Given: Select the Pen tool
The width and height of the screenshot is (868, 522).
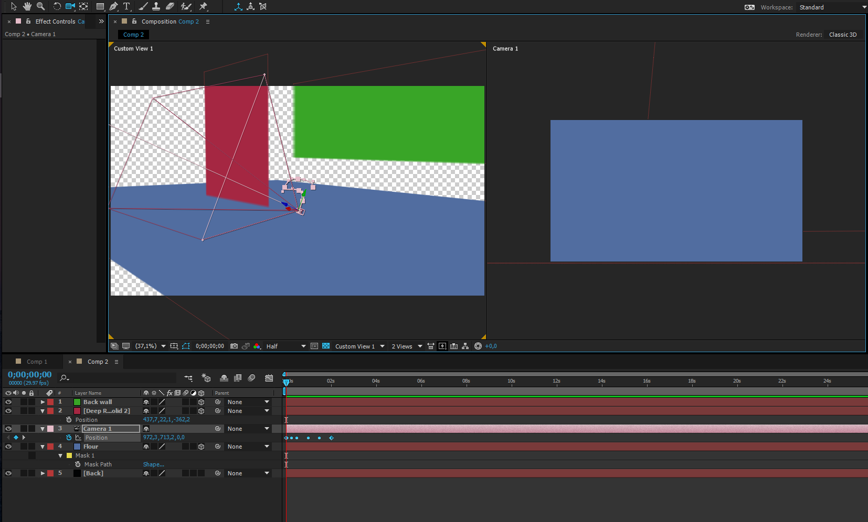Looking at the screenshot, I should [113, 6].
